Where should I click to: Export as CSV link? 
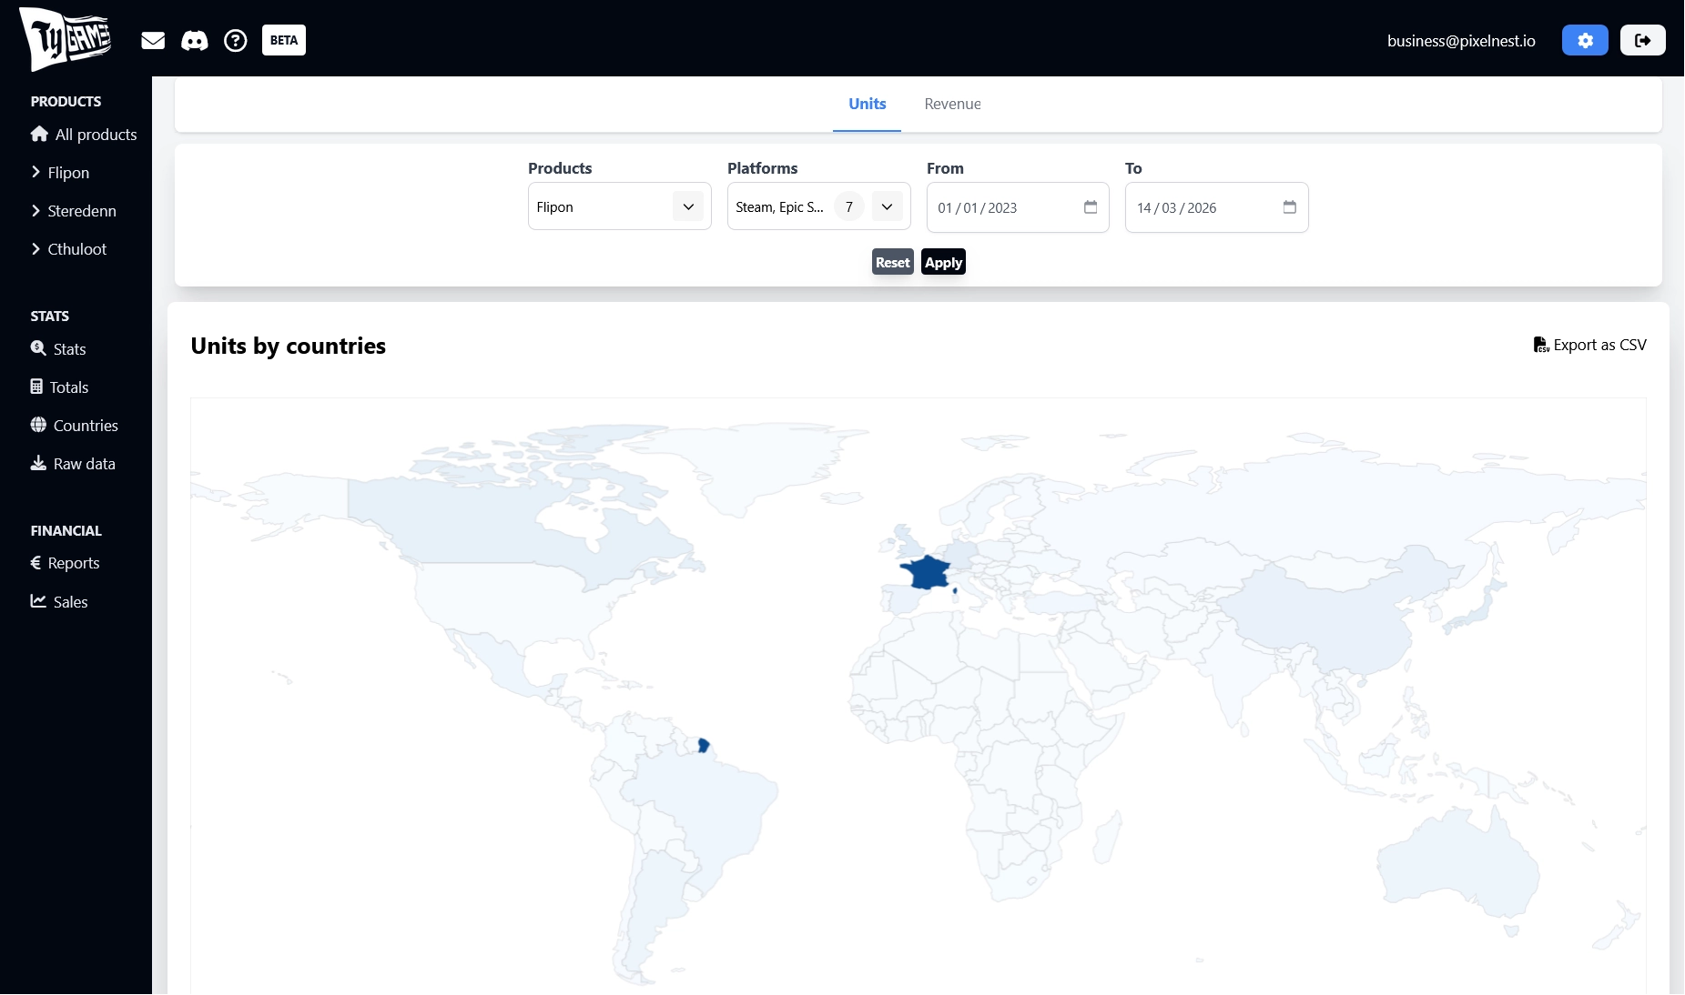click(1589, 345)
